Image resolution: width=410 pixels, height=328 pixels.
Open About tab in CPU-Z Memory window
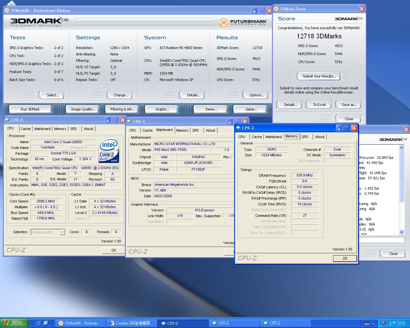tap(320, 137)
